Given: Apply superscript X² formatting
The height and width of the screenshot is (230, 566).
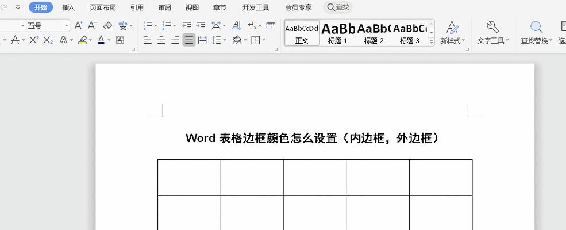Looking at the screenshot, I should point(34,40).
